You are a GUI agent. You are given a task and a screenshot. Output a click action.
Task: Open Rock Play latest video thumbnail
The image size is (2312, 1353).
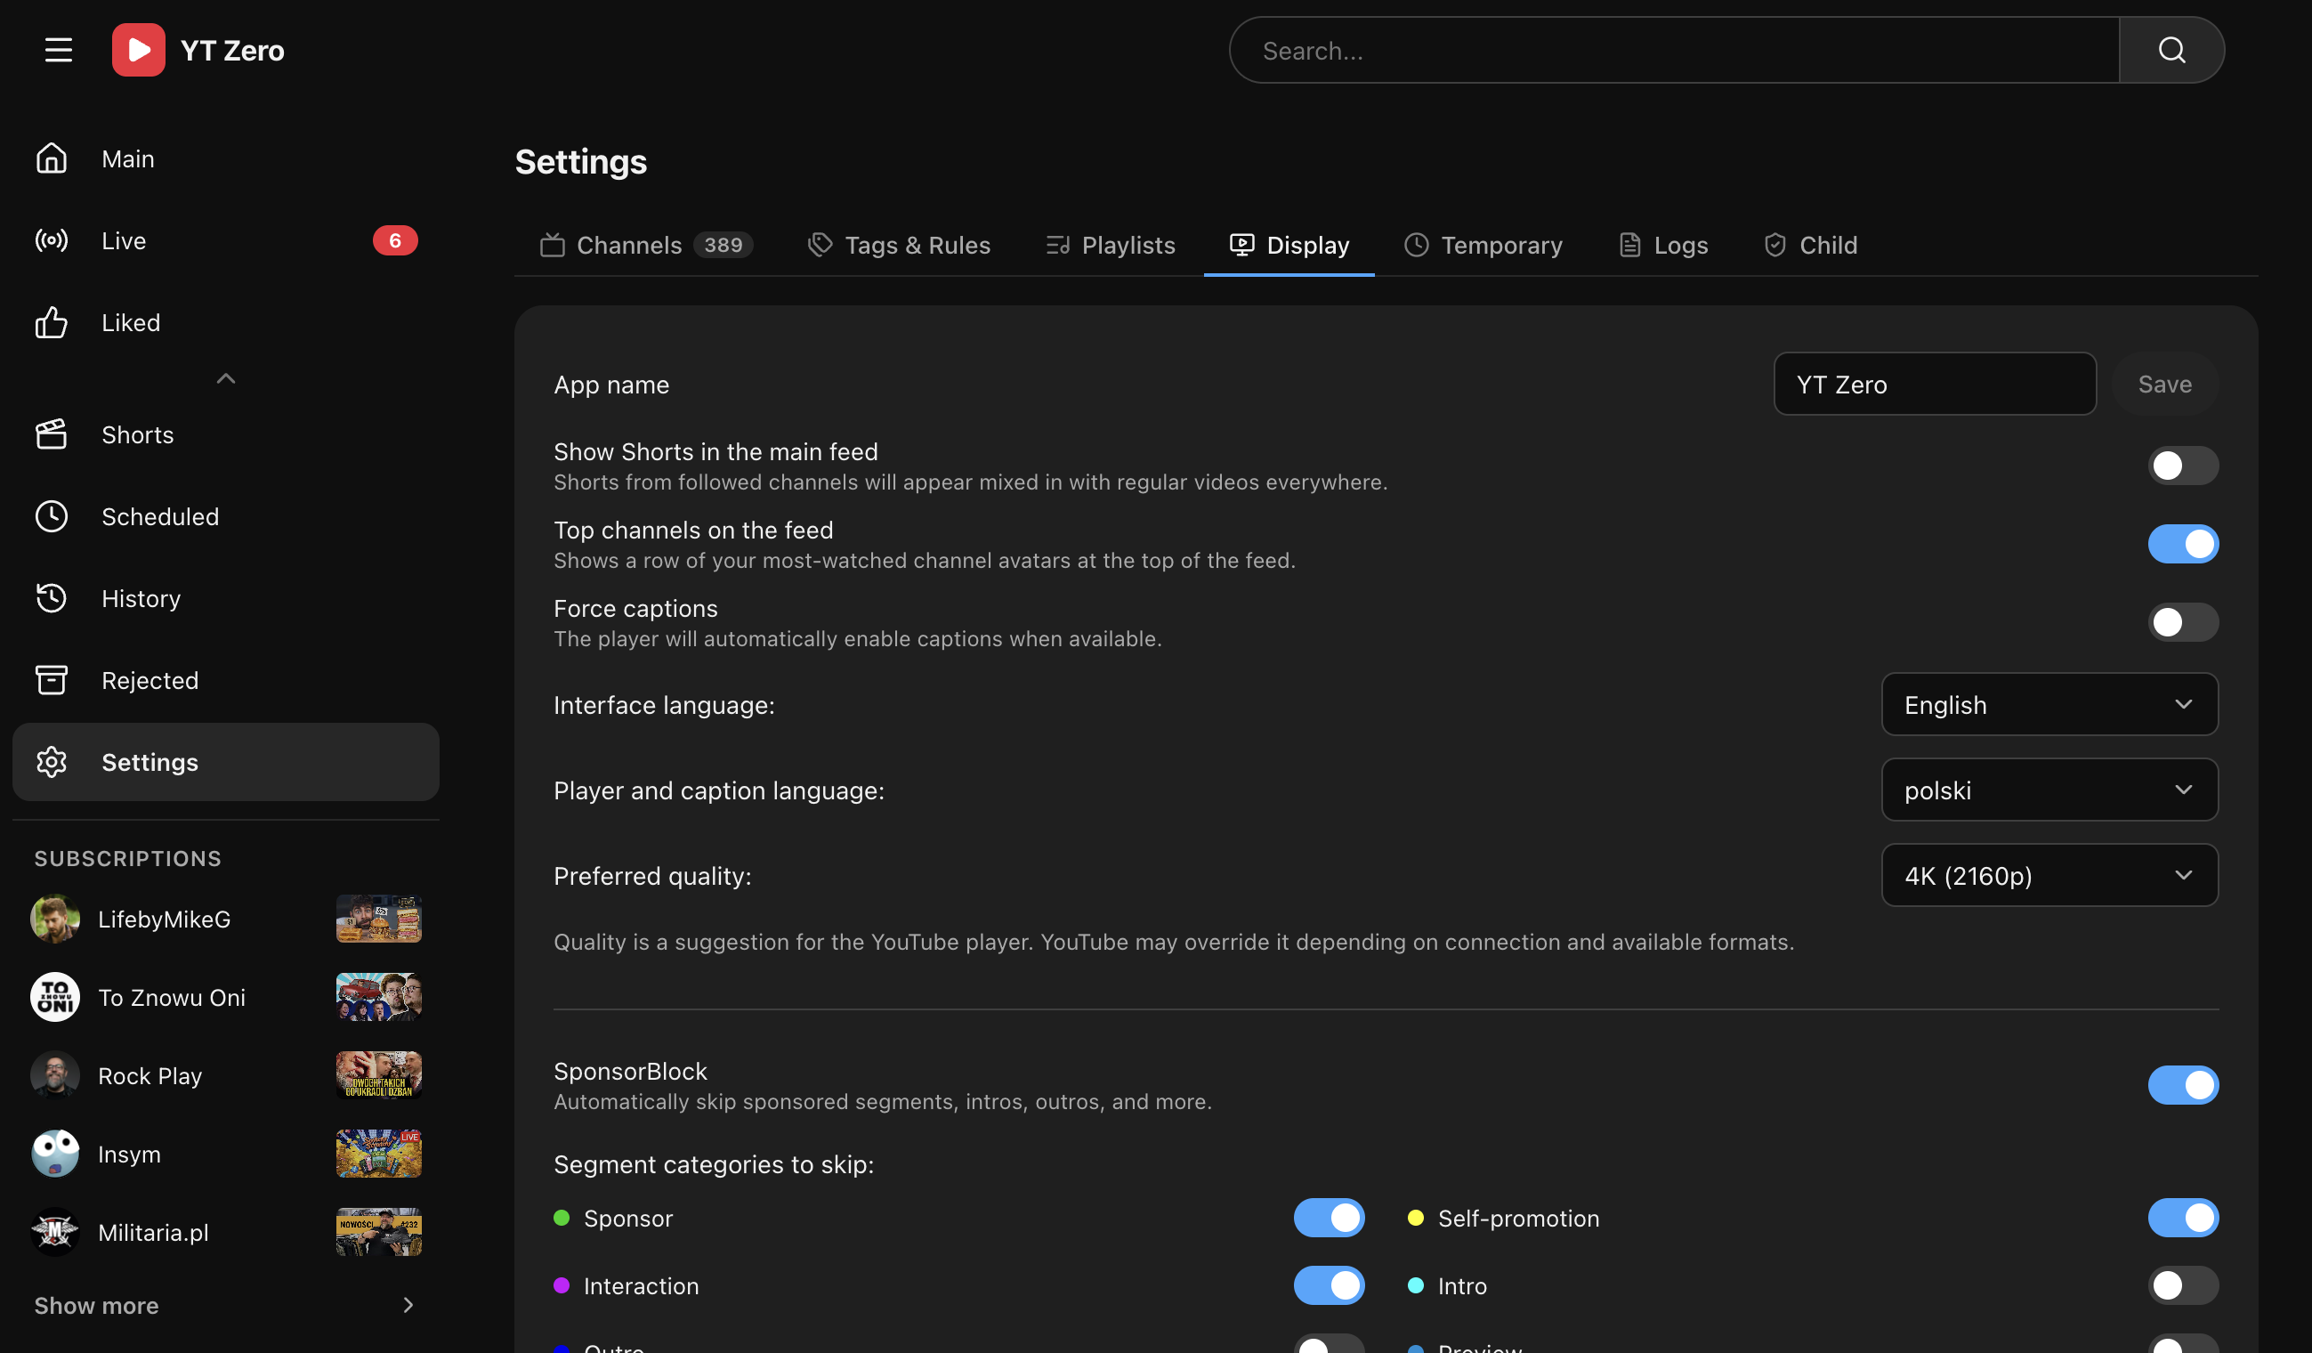tap(379, 1075)
